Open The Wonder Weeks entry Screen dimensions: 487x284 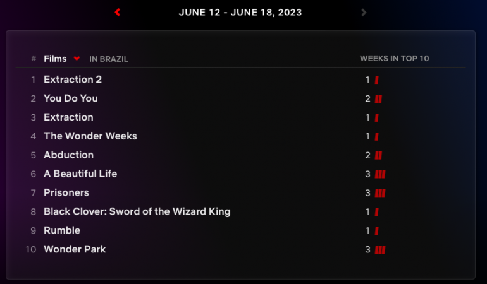(x=90, y=136)
